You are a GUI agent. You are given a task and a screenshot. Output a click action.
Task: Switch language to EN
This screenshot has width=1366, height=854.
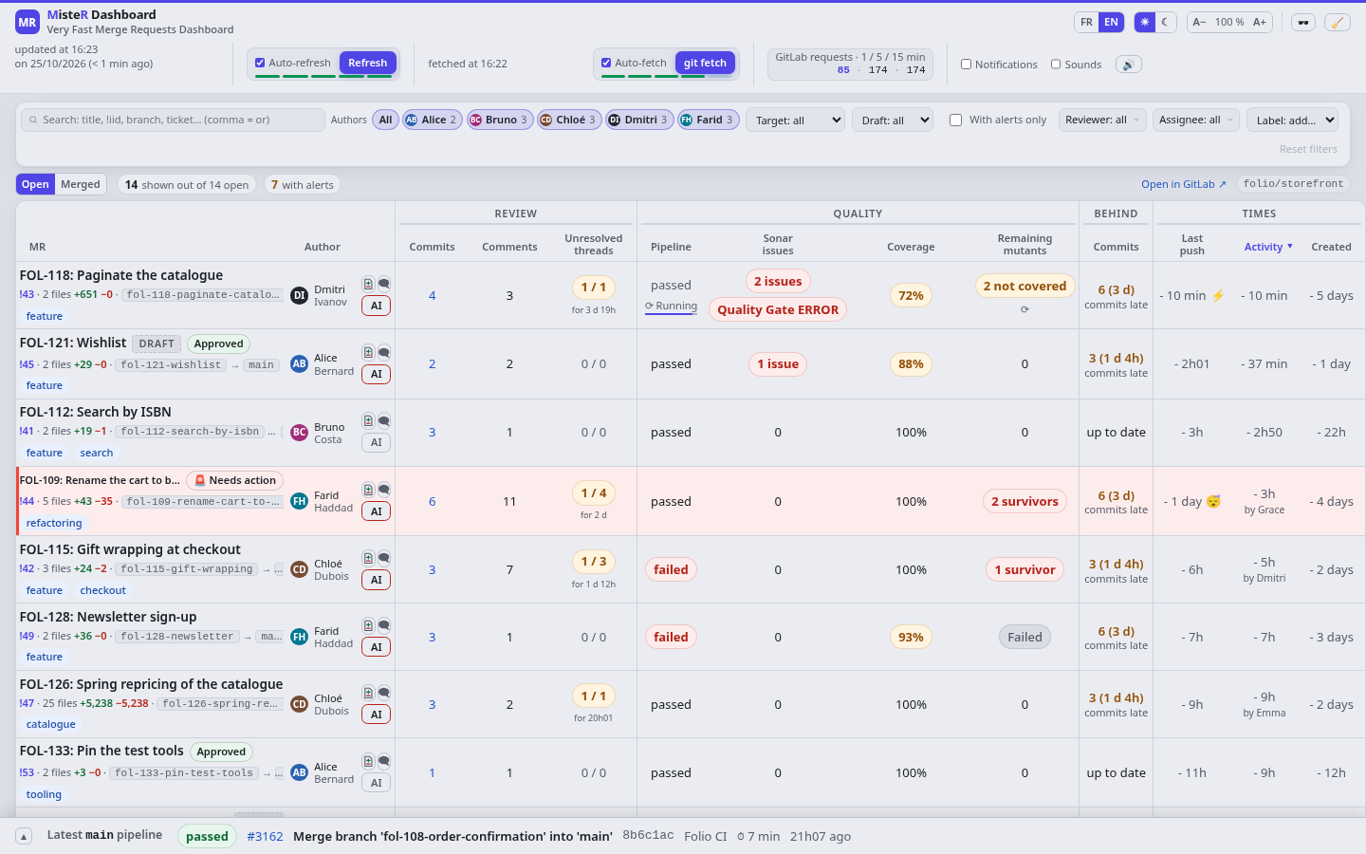[1111, 22]
